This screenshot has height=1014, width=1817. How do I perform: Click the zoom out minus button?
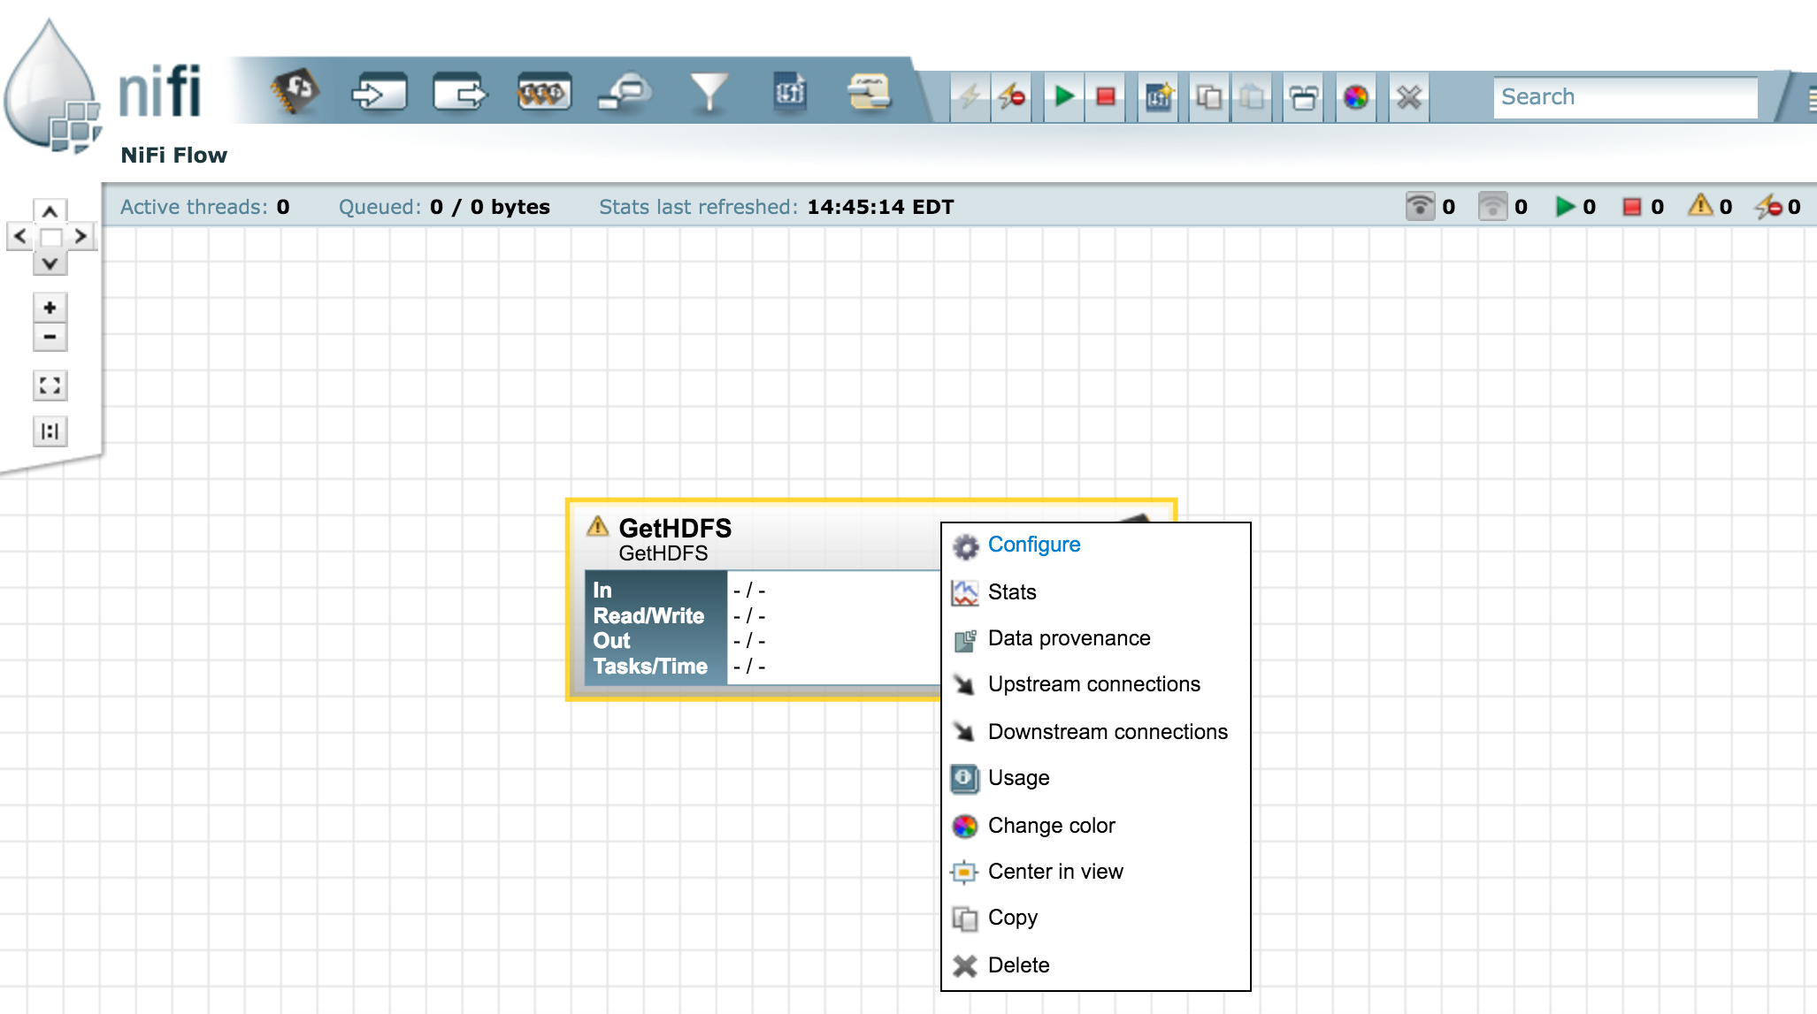tap(50, 337)
